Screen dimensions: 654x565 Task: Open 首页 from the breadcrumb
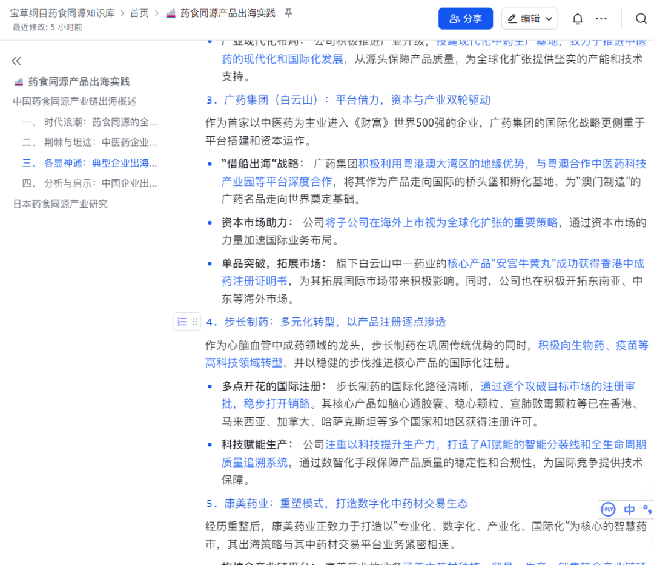tap(139, 12)
